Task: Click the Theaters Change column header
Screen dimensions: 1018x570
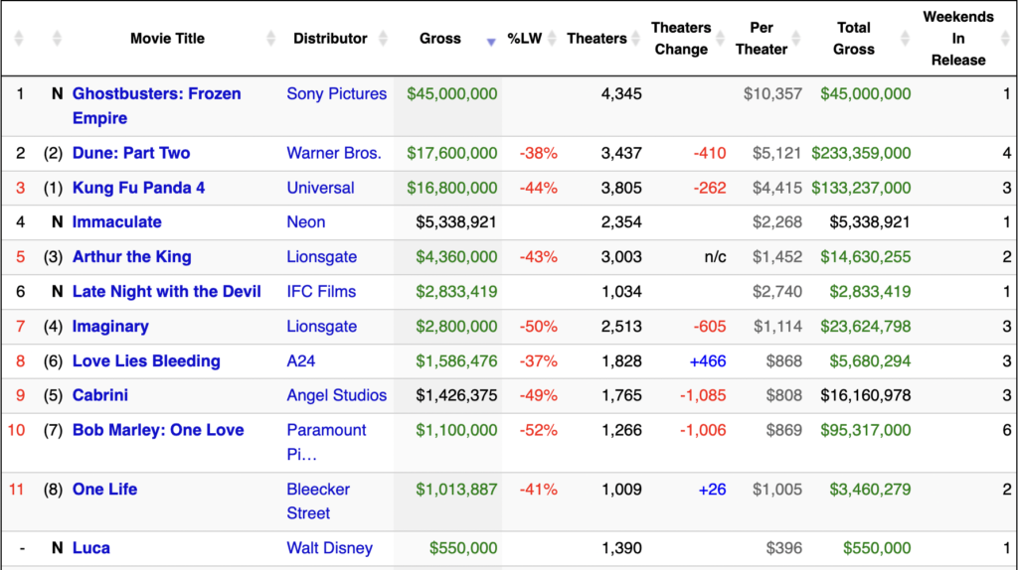Action: click(x=681, y=39)
